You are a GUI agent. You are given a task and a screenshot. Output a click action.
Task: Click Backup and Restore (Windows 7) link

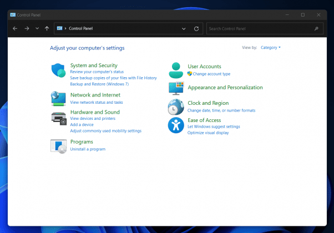pos(99,84)
